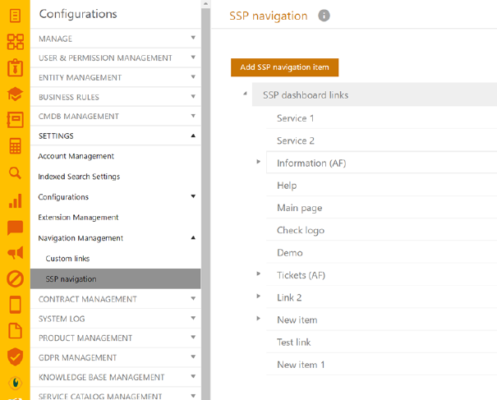
Task: Click the graduation cap icon
Action: pos(15,94)
